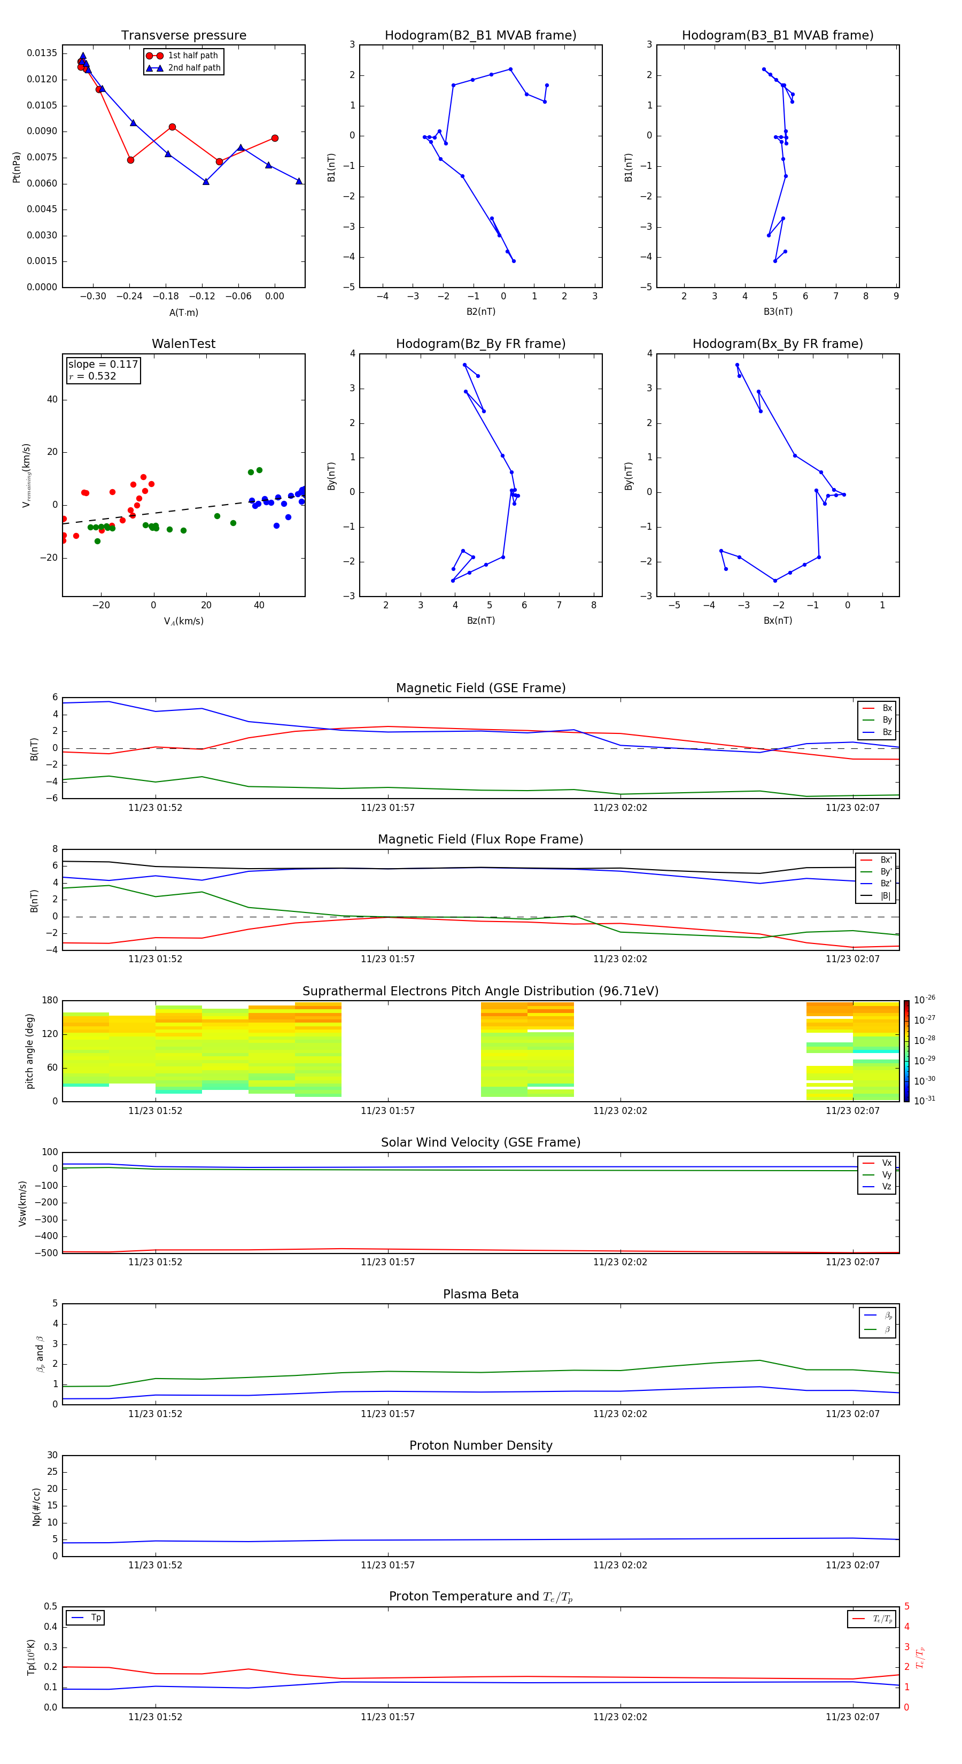Click the 'Bx(nT)' x-axis label
Viewport: 962px width, 1764px height.
[778, 621]
